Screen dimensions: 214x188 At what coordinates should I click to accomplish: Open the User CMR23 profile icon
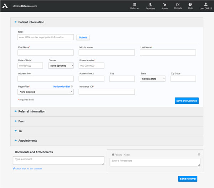point(205,4)
